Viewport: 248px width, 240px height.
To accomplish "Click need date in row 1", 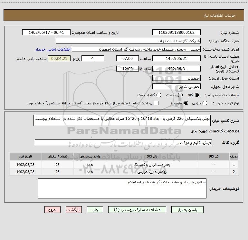I will click(x=25, y=165).
